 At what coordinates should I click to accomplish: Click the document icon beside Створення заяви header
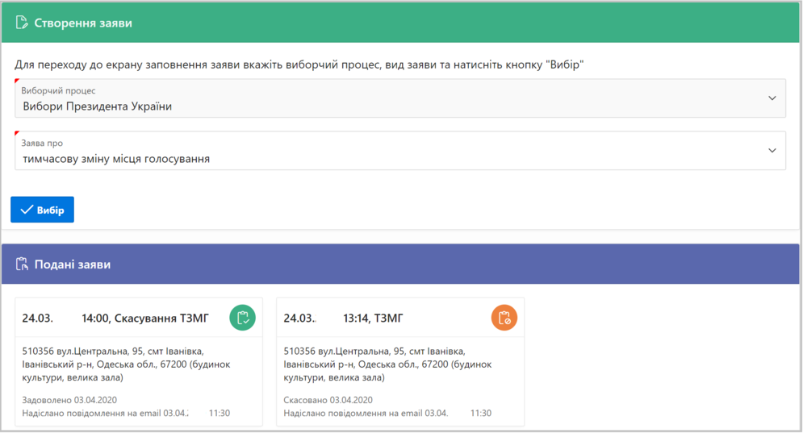coord(22,23)
